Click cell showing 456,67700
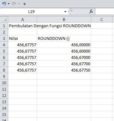 (64, 64)
